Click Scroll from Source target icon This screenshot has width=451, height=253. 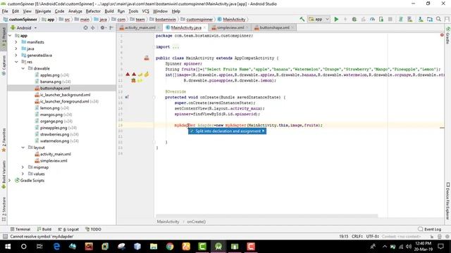pyautogui.click(x=85, y=28)
